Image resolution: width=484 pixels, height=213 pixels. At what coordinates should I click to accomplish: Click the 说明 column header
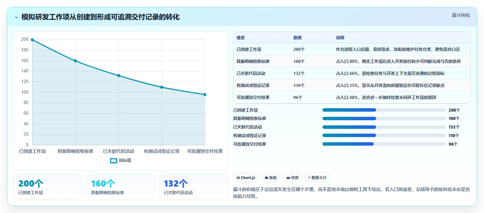340,38
